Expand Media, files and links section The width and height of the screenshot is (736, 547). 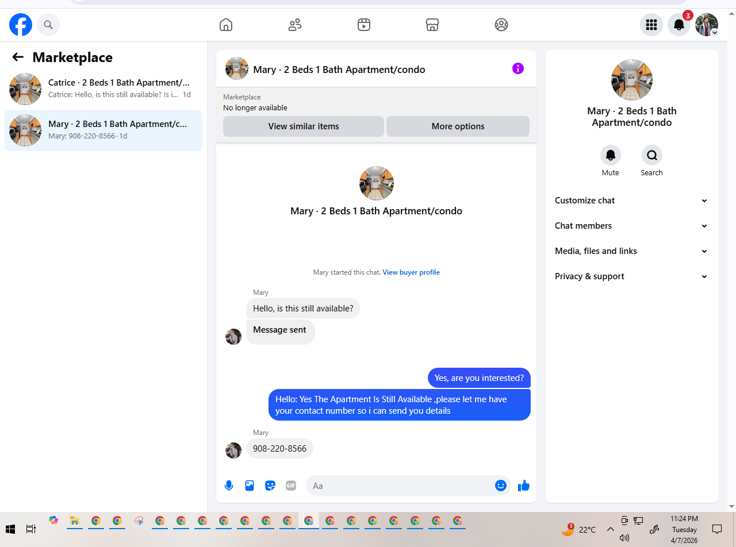coord(631,251)
